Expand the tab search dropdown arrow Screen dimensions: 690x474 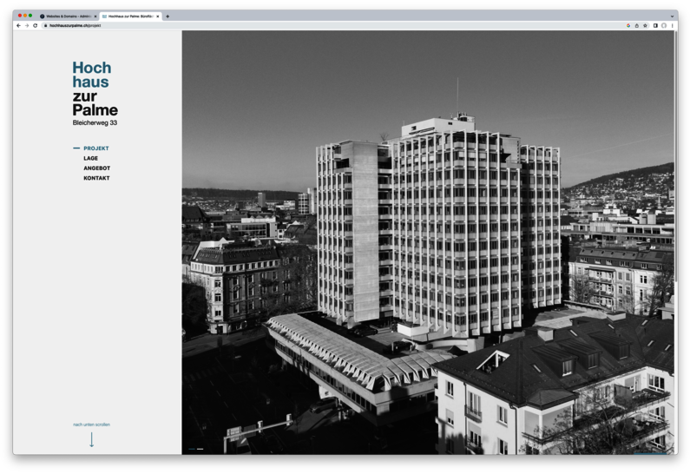672,16
